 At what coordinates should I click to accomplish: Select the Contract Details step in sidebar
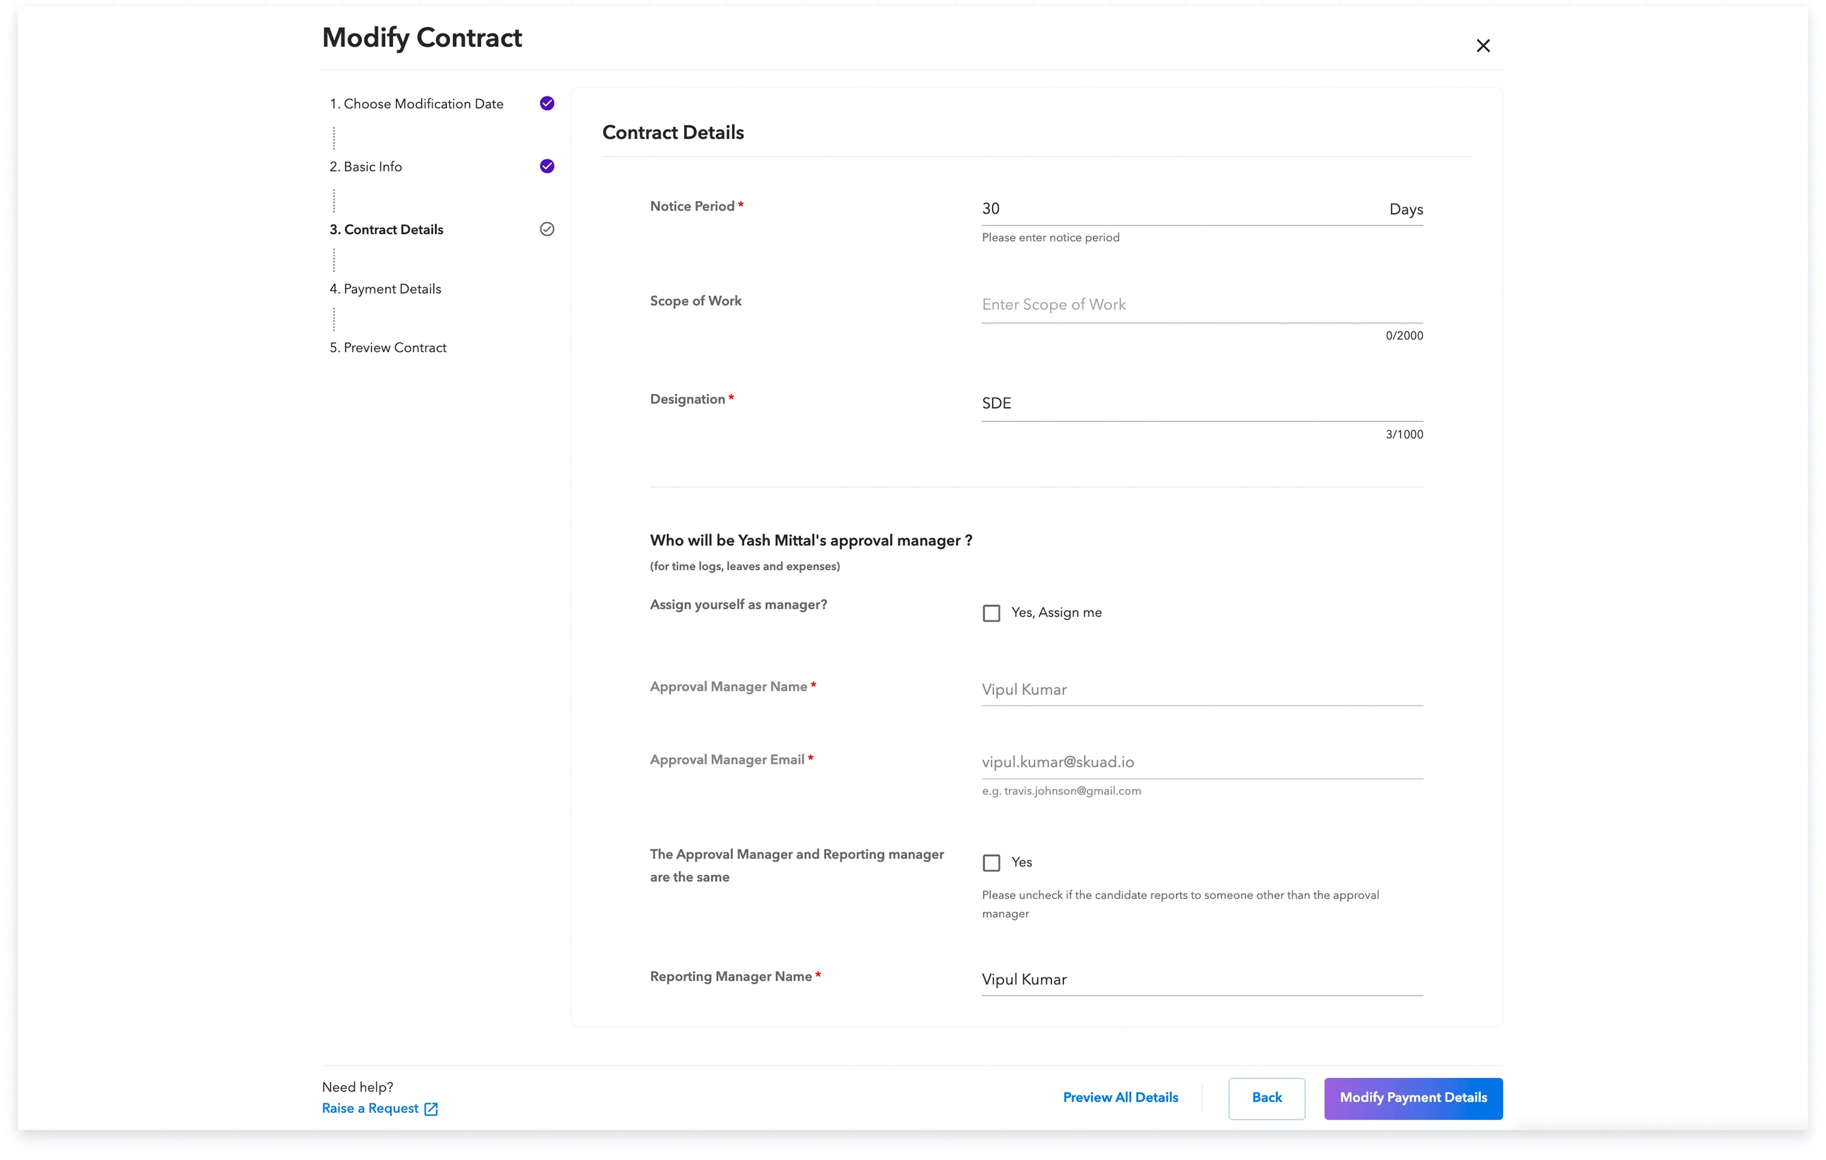point(393,229)
